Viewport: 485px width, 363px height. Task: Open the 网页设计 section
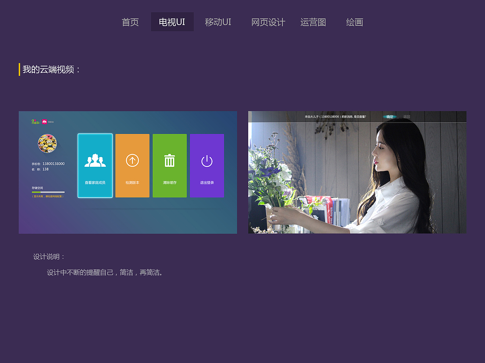point(268,22)
